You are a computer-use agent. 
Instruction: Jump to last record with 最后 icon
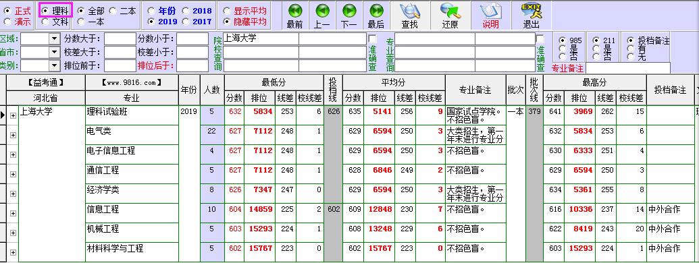point(376,11)
